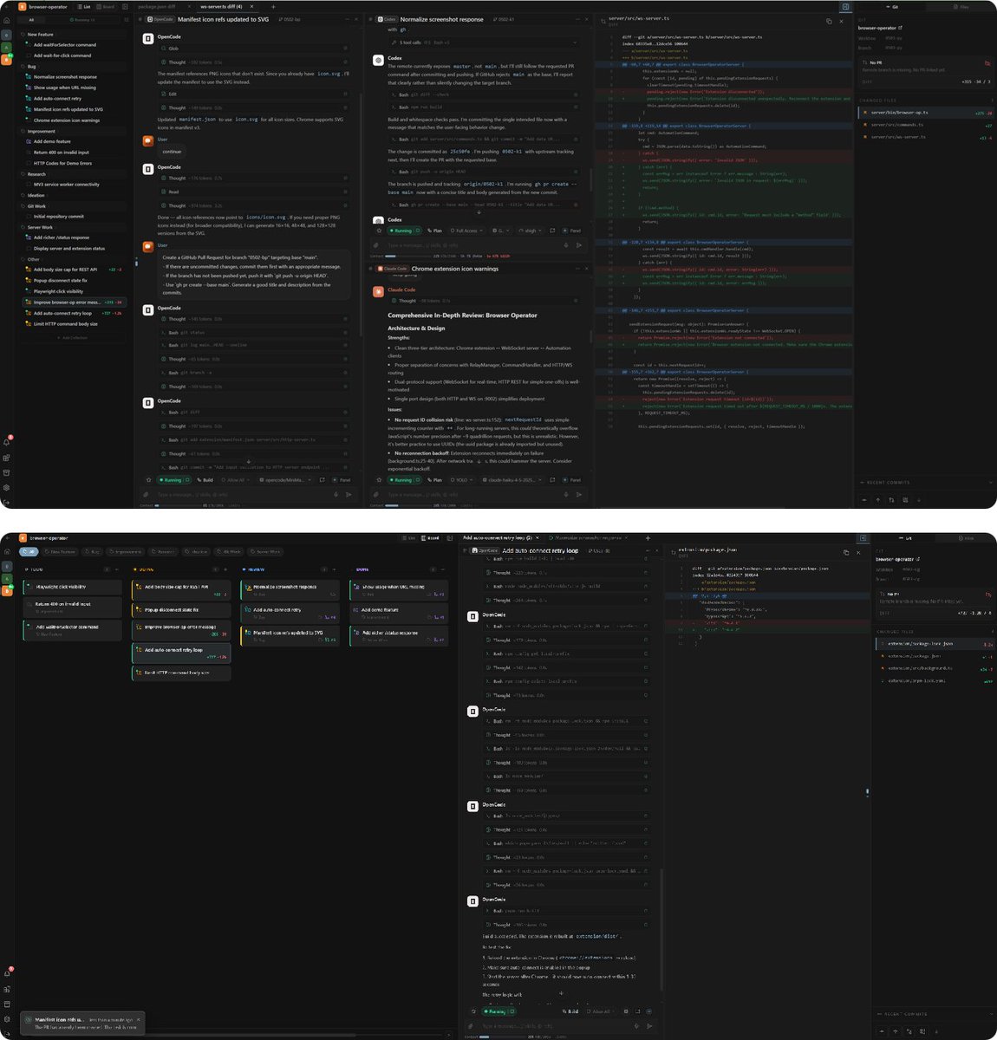Click attachment paperclip in Claude Code message box
Viewport: 997px width, 1040px height.
375,494
